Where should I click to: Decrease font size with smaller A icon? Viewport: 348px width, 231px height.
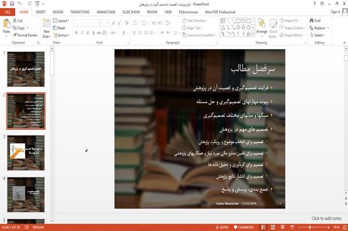[x=119, y=23]
